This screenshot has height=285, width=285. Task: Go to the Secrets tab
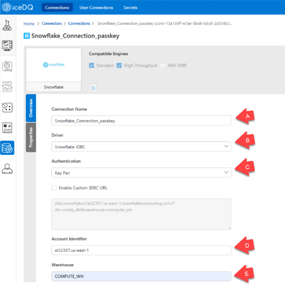(x=130, y=7)
